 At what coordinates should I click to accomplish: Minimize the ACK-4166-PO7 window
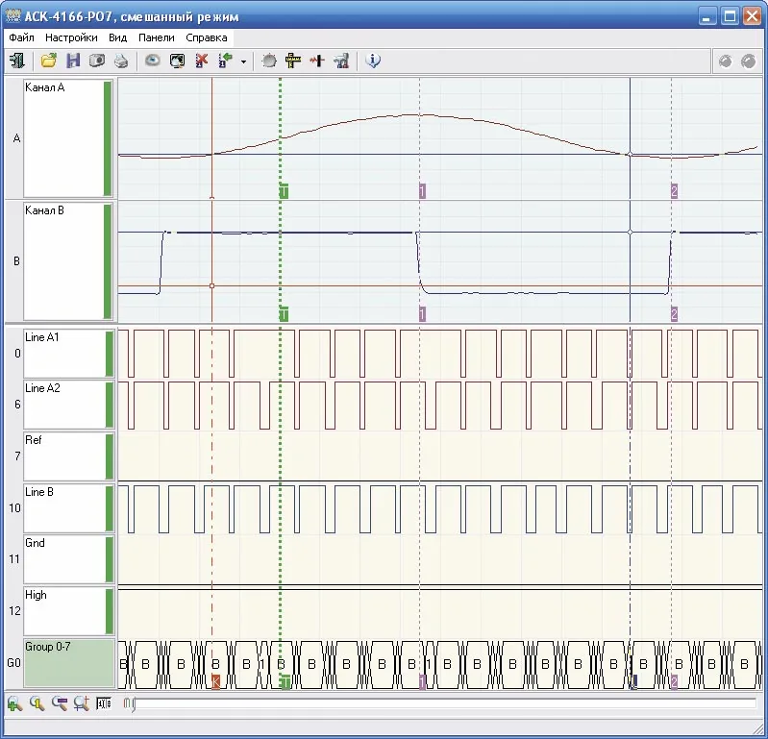point(706,17)
